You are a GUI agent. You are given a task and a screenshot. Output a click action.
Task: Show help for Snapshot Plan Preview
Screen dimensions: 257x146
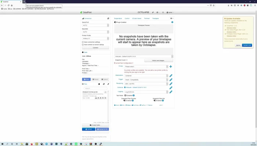133,100
